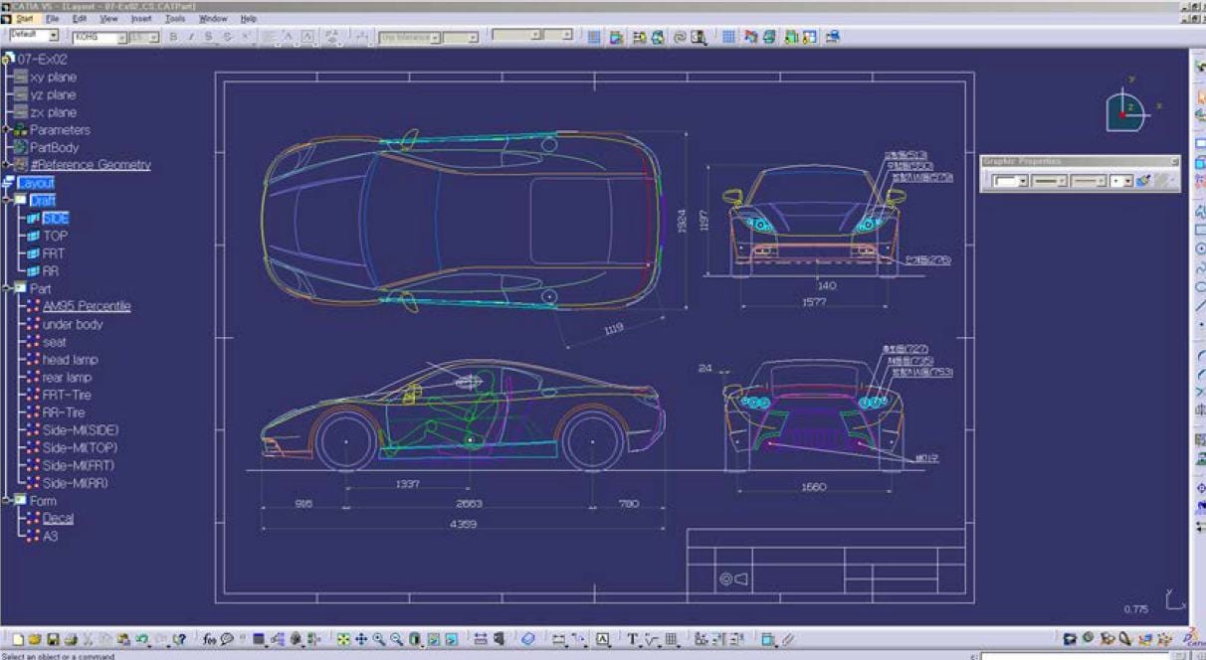Select the xy plane in tree
Viewport: 1206px width, 660px height.
53,77
